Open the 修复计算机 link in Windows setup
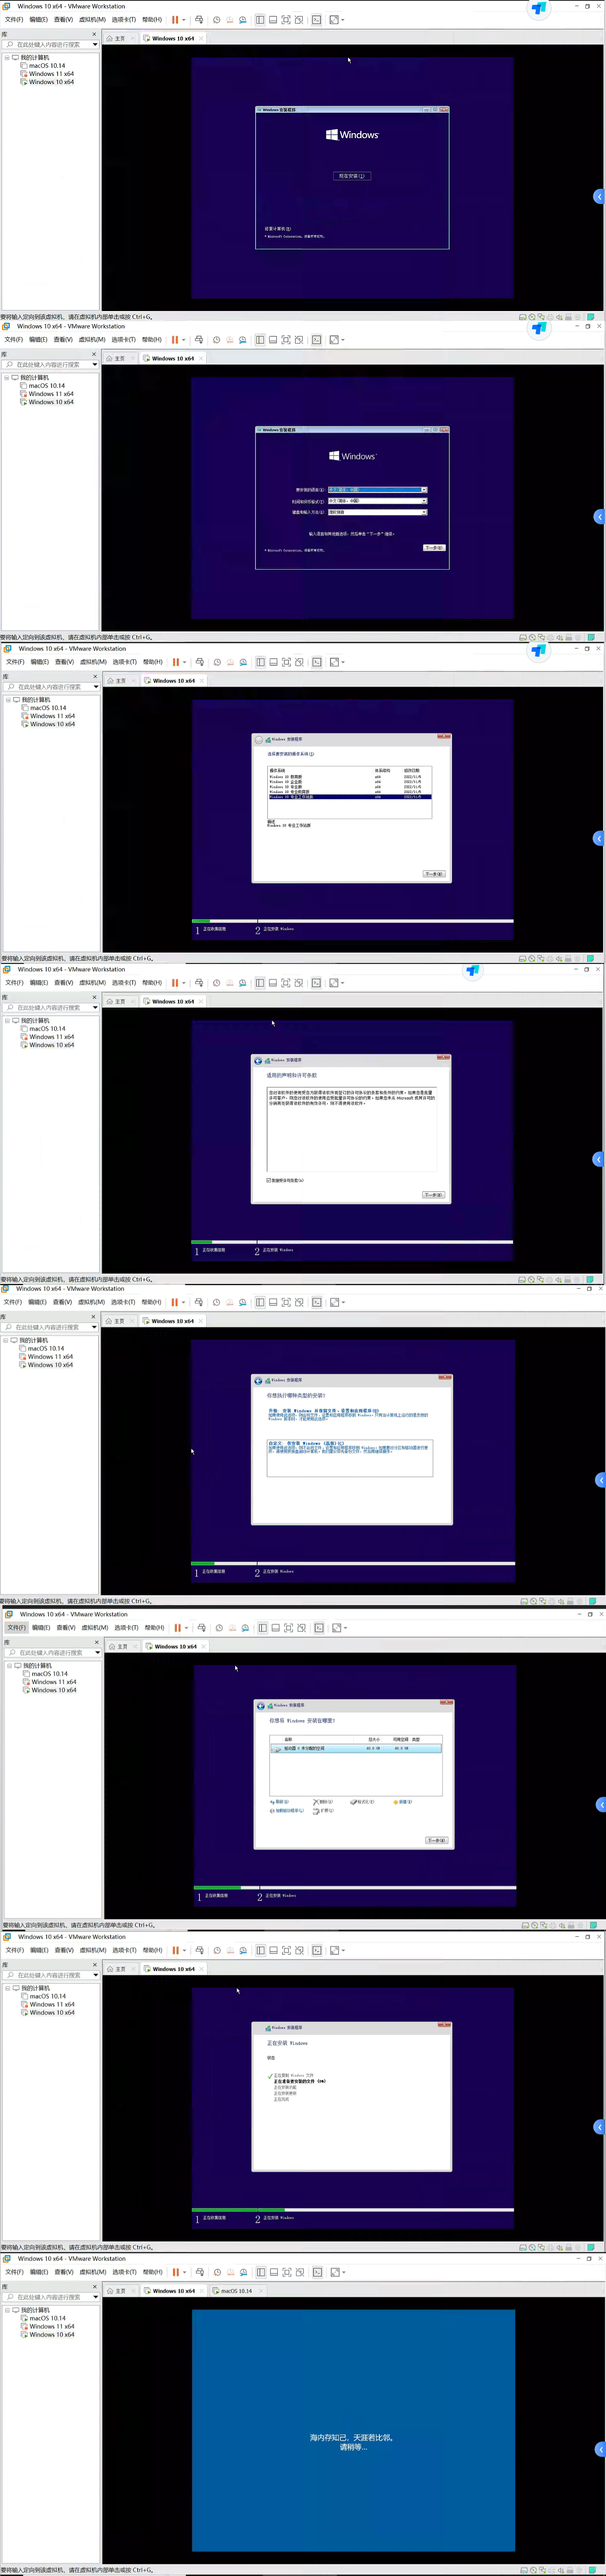 278,229
